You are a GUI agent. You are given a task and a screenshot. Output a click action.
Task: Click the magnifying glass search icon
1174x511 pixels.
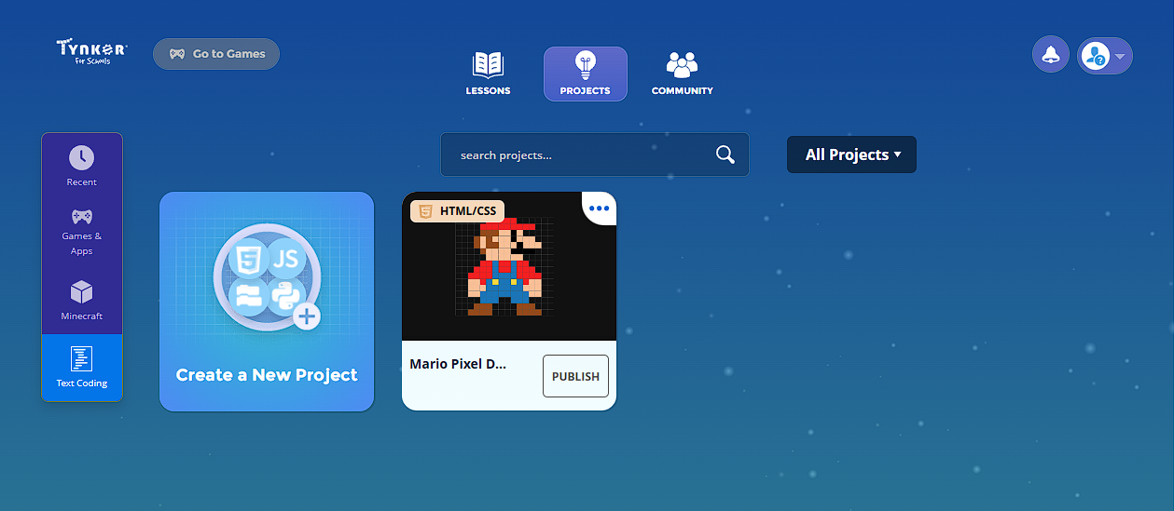click(x=725, y=155)
